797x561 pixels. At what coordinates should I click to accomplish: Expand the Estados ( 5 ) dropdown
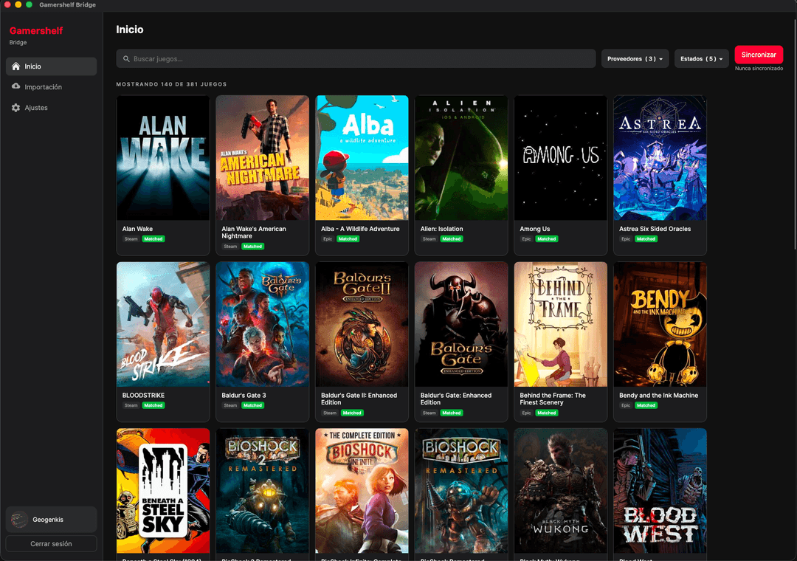click(701, 58)
